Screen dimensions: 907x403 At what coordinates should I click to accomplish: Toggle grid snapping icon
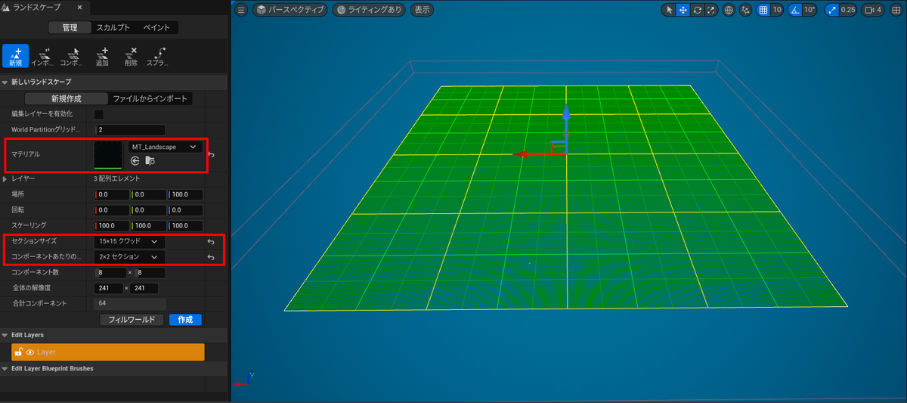[x=763, y=11]
